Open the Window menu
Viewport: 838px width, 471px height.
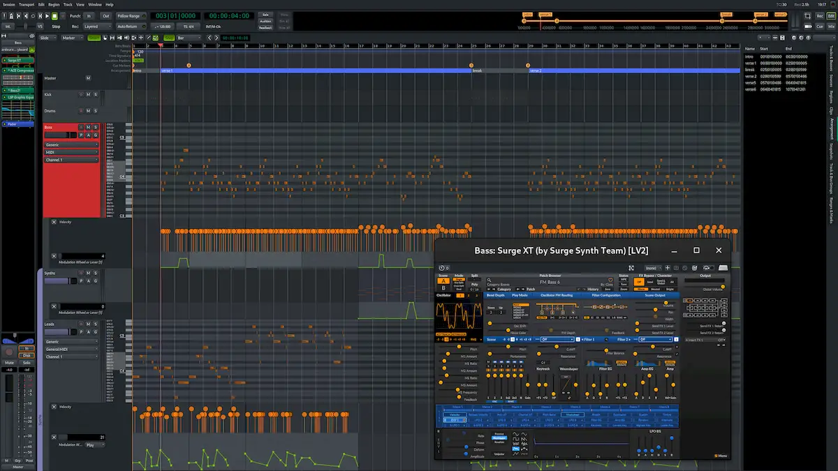click(x=95, y=4)
